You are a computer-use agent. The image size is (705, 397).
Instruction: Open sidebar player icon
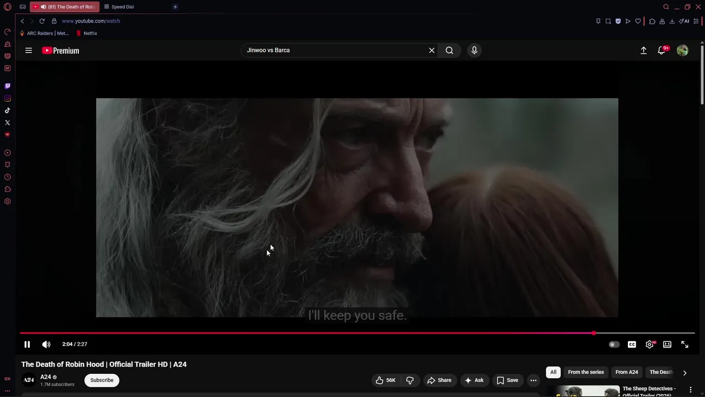click(x=7, y=153)
